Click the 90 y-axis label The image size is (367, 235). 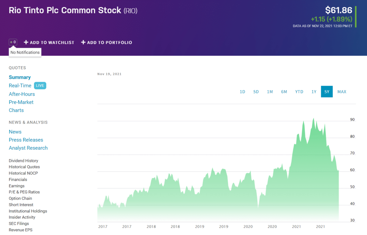(352, 120)
